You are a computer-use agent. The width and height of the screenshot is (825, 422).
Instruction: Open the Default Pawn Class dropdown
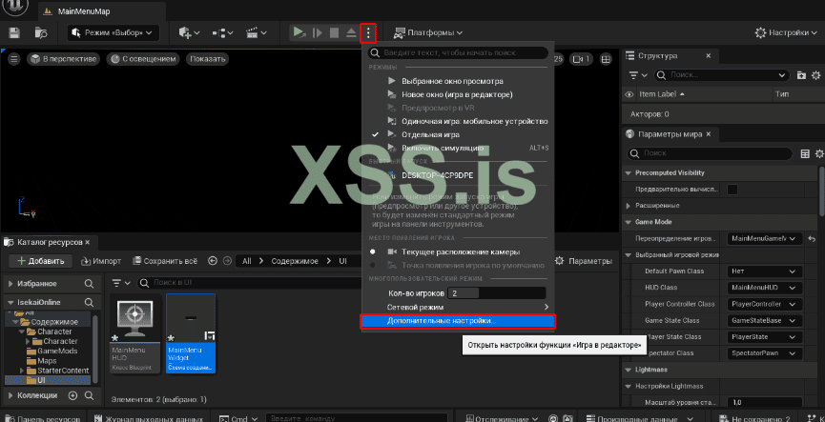[765, 271]
